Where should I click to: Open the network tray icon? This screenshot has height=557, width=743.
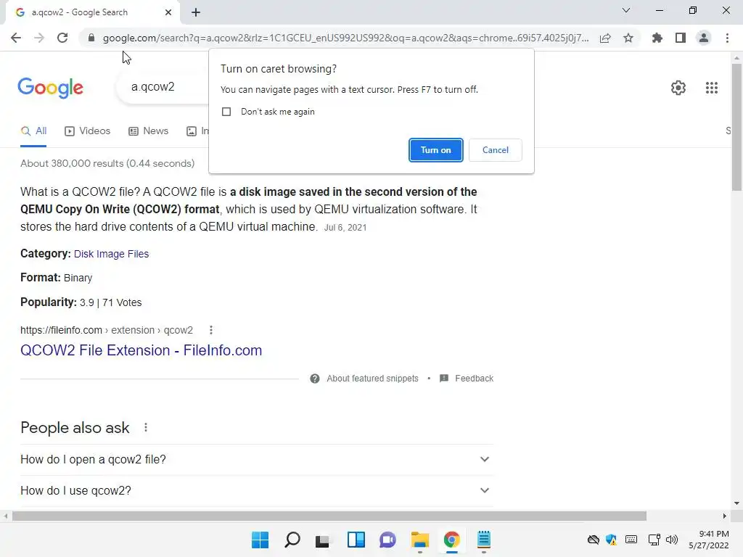[x=654, y=540]
